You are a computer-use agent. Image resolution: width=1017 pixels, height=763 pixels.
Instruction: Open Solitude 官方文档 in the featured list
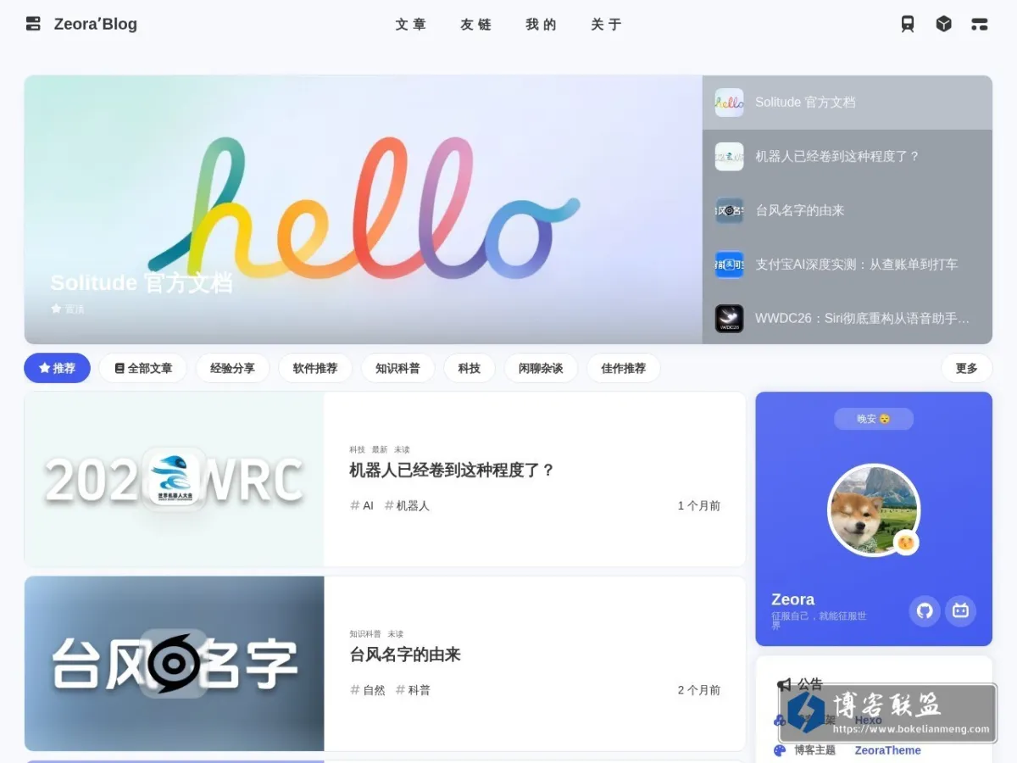847,103
